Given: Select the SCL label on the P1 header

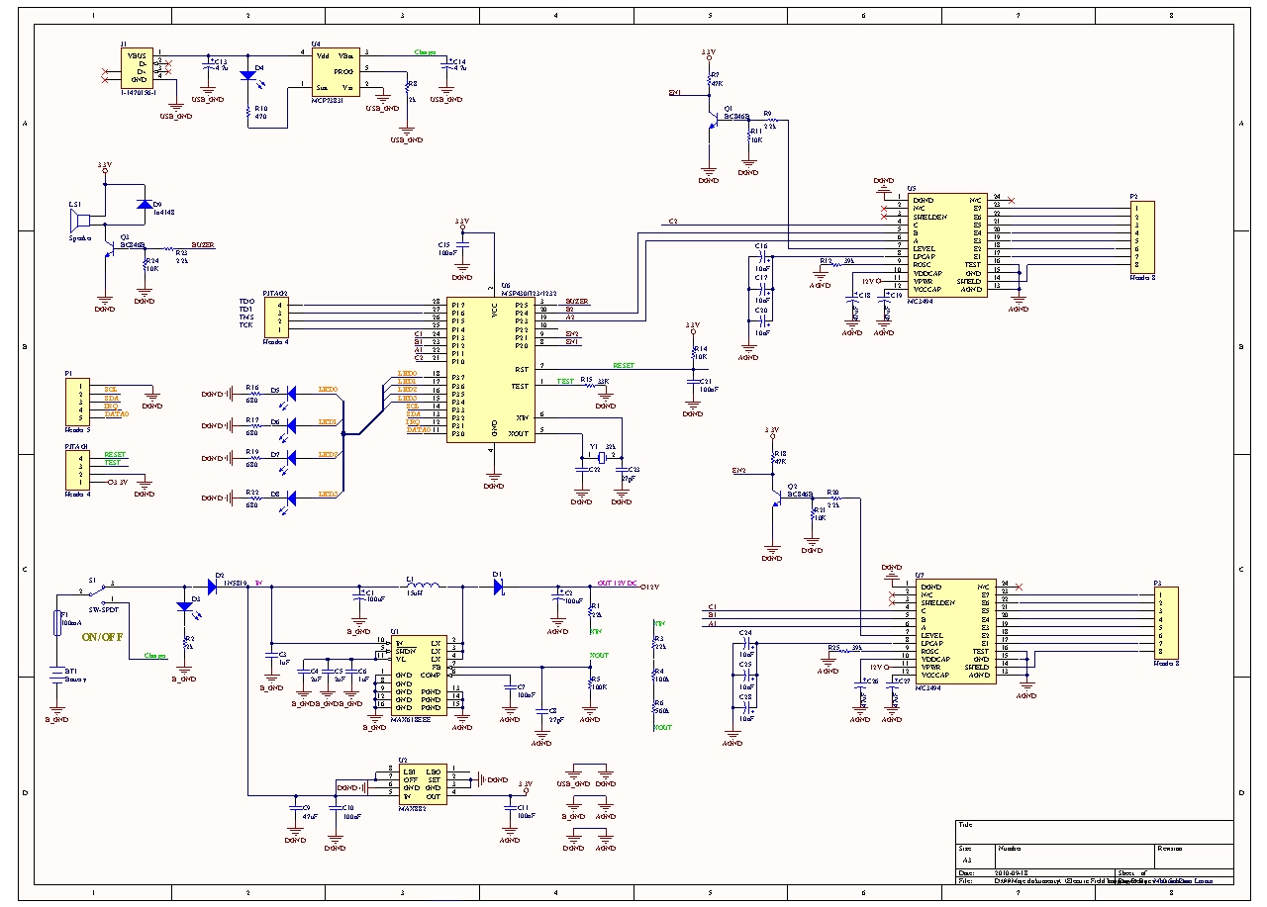Looking at the screenshot, I should click(x=111, y=390).
